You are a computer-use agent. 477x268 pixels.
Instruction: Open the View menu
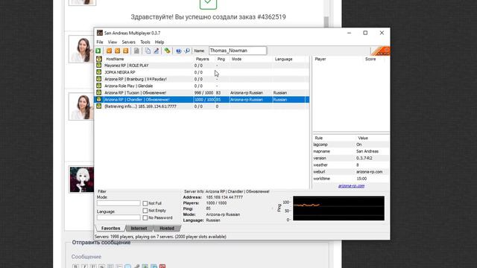click(113, 42)
